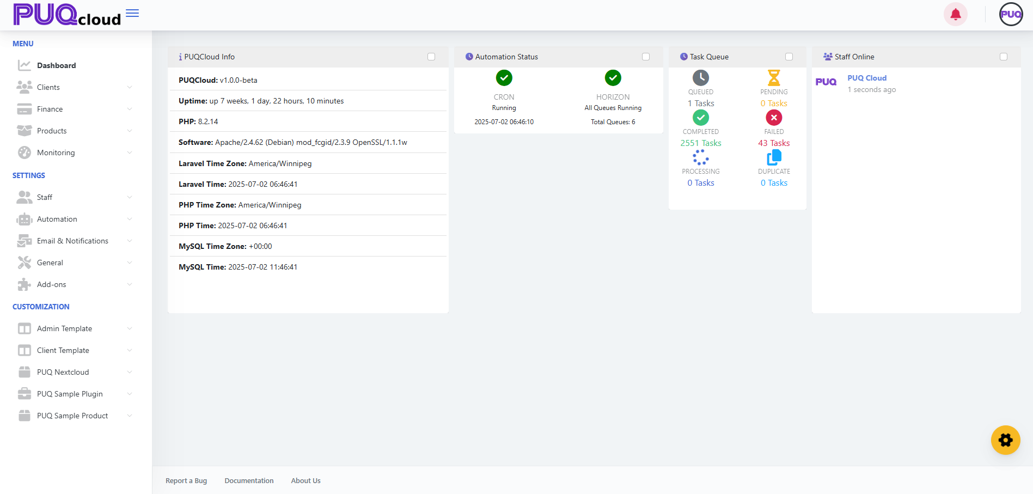Toggle the PUQCloud Info widget checkbox
The image size is (1033, 494).
(x=431, y=57)
